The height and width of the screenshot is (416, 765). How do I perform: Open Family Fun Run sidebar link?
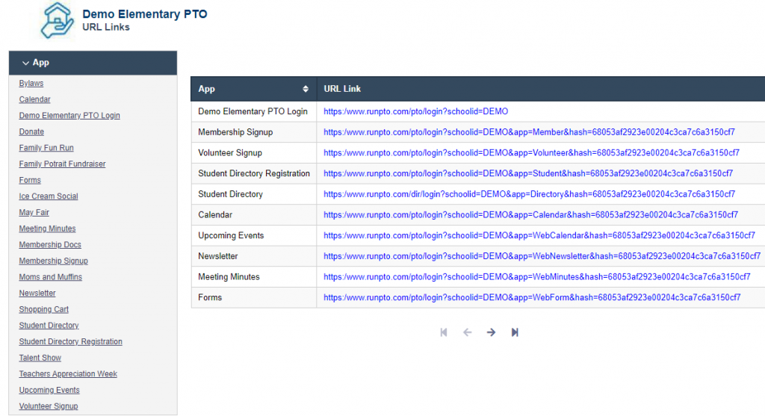click(46, 148)
